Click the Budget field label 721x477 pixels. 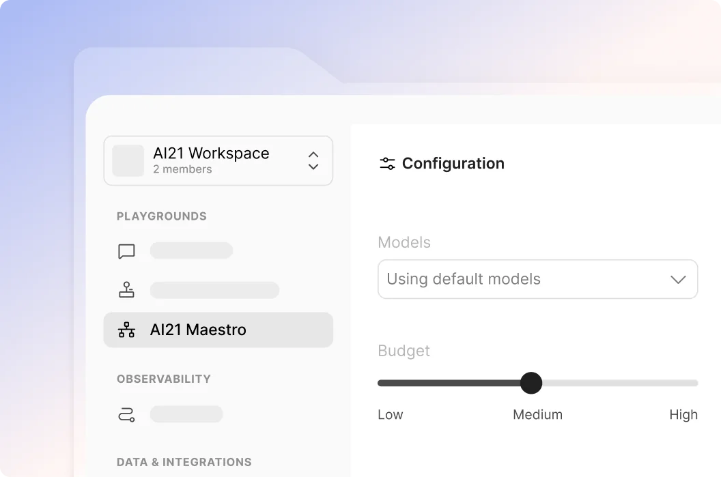pyautogui.click(x=404, y=351)
